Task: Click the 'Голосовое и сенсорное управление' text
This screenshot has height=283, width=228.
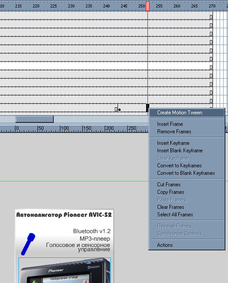Action: point(78,247)
